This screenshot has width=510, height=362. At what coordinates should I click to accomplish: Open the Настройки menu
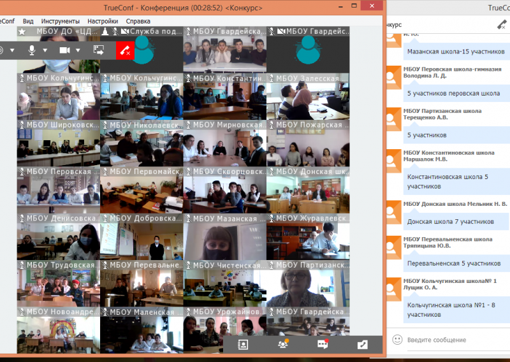pos(102,21)
